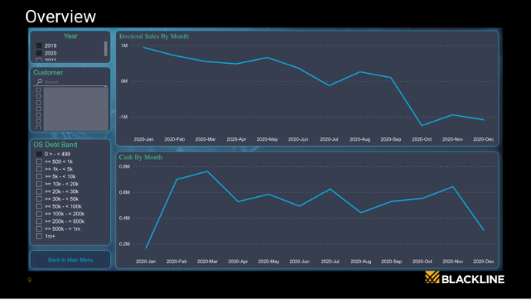Toggle the 2019 year checkbox
The image size is (531, 300).
pos(39,45)
